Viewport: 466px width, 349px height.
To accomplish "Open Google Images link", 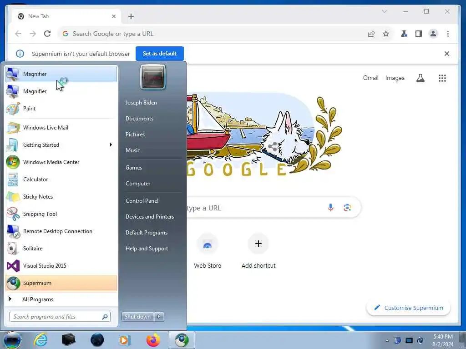I will pos(395,78).
